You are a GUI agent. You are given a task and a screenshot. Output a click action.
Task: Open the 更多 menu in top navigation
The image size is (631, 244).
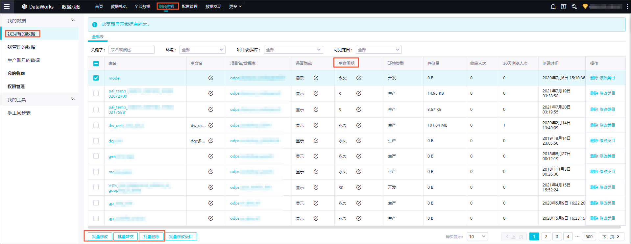click(235, 7)
